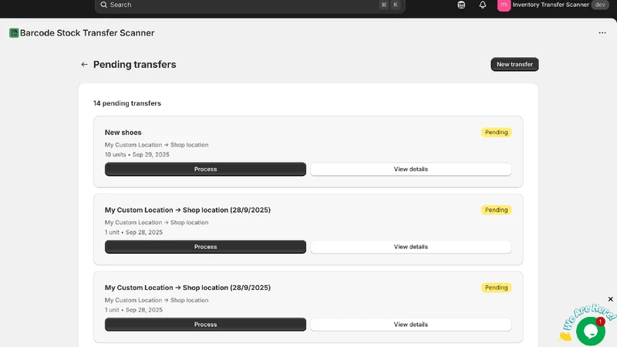The height and width of the screenshot is (347, 617).
Task: Open the Sidekick assistant icon
Action: (461, 5)
